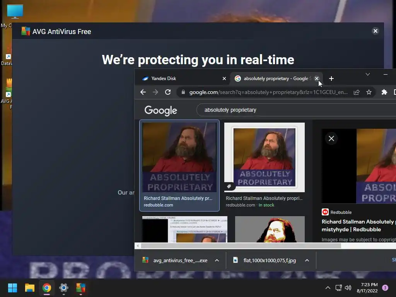Image resolution: width=396 pixels, height=297 pixels.
Task: Close the absolutely proprietary Google tab
Action: click(317, 79)
